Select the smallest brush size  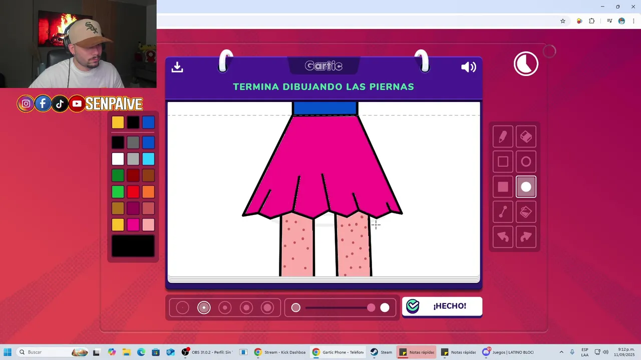click(182, 308)
